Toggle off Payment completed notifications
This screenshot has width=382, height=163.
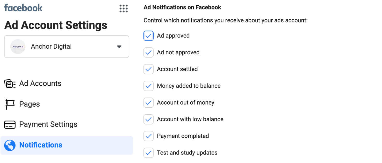(x=148, y=136)
